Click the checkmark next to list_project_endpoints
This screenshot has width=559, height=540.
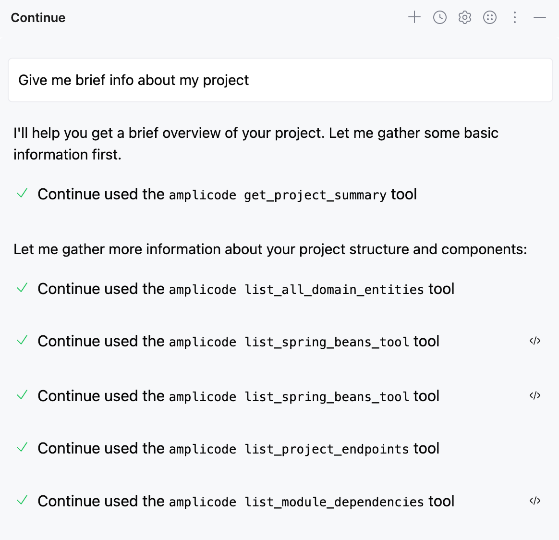point(22,448)
